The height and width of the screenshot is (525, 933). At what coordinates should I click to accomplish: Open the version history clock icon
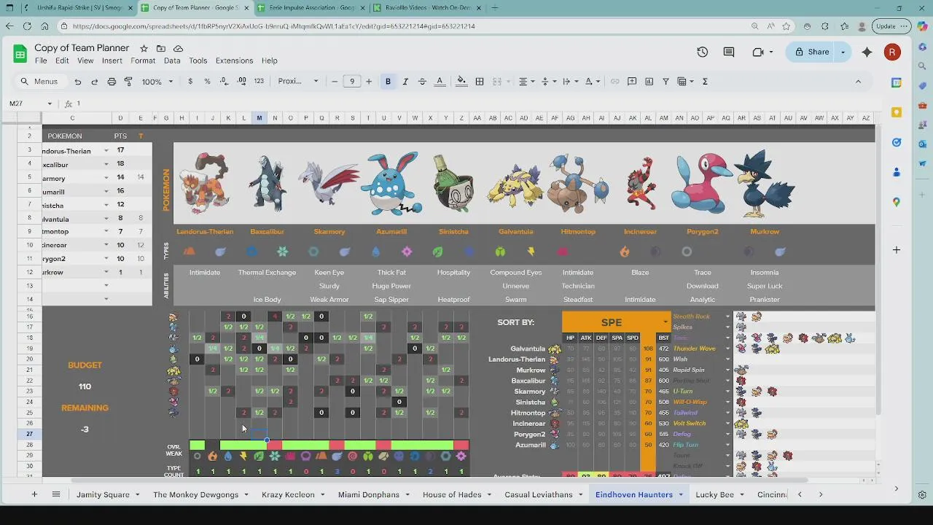[x=702, y=52]
